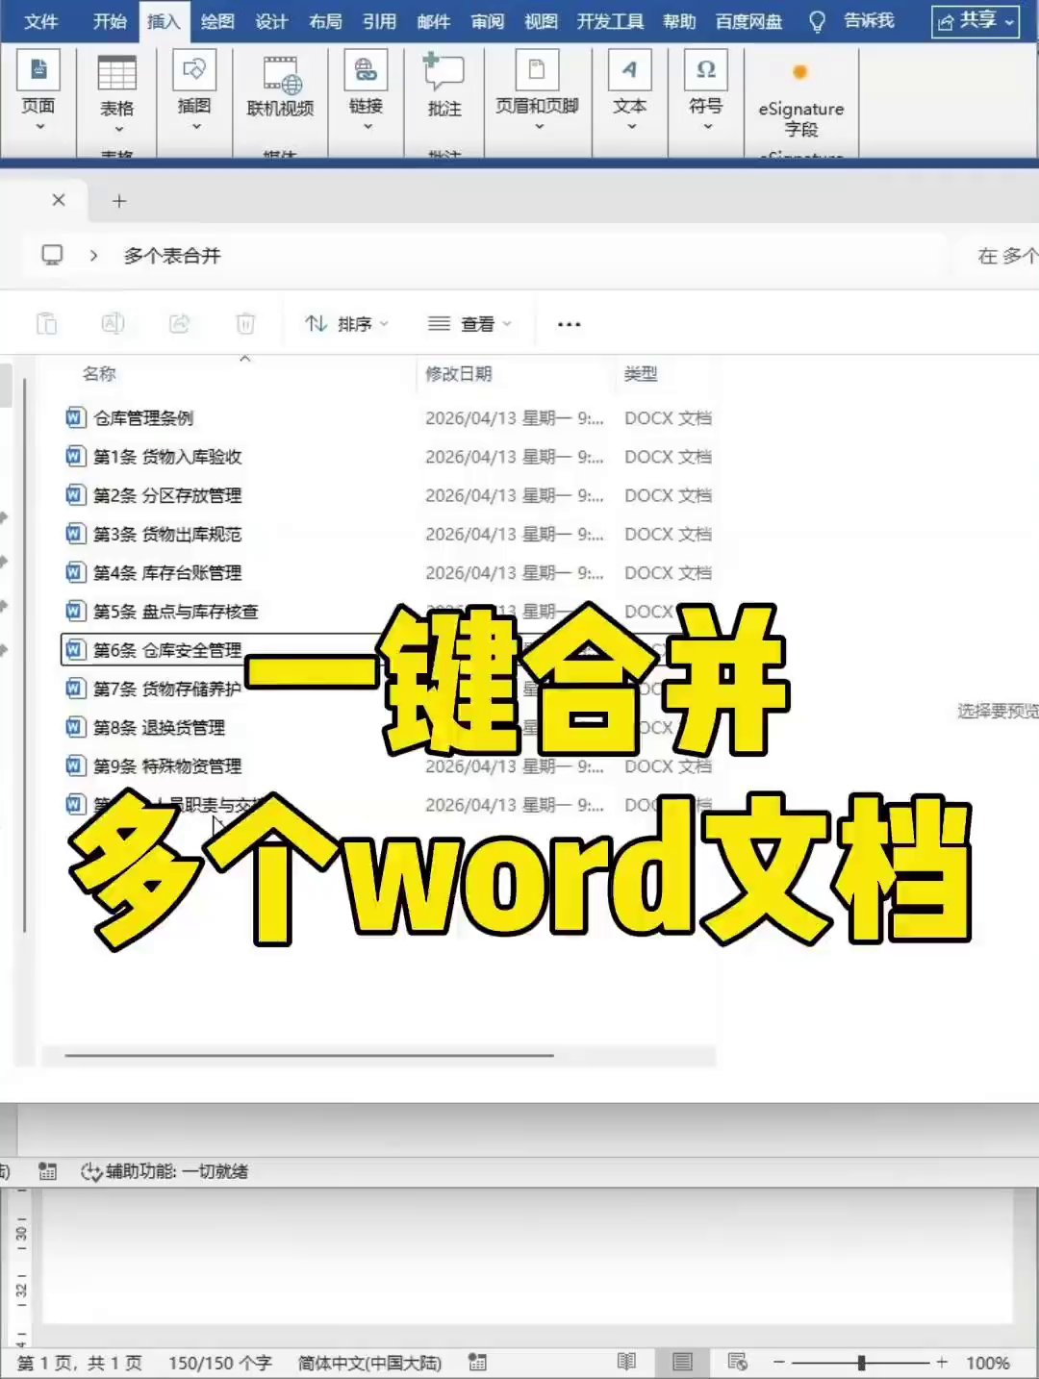This screenshot has width=1039, height=1379.
Task: Click the accessibility checker status icon
Action: 91,1171
